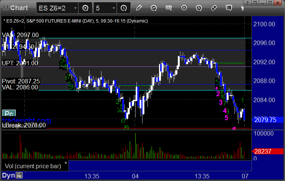Click the 2088.00 price axis label

[264, 81]
